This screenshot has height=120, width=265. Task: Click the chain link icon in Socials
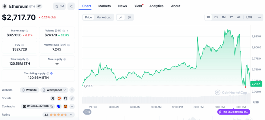coord(72,98)
